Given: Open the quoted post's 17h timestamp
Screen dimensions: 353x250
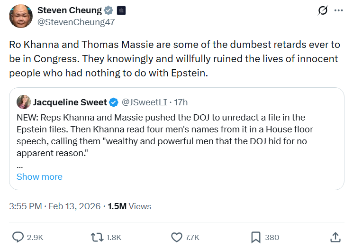Looking at the screenshot, I should pyautogui.click(x=181, y=102).
